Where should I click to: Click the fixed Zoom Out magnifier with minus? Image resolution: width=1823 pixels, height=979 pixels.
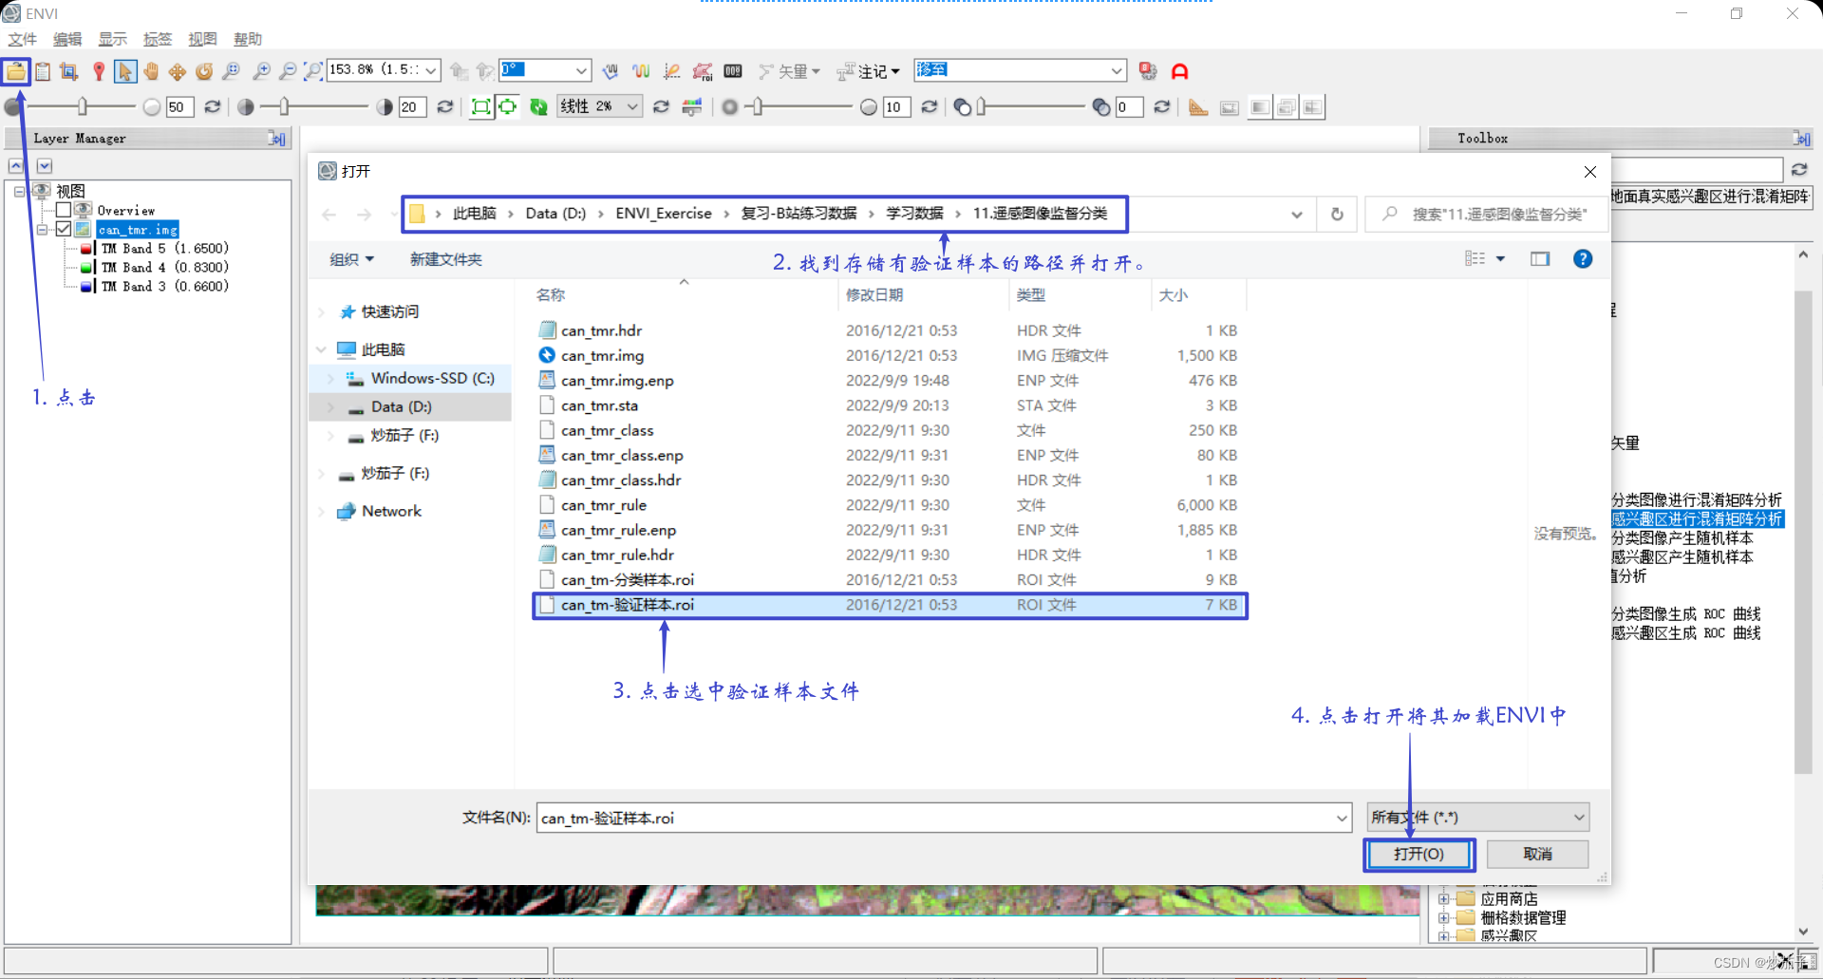[287, 71]
